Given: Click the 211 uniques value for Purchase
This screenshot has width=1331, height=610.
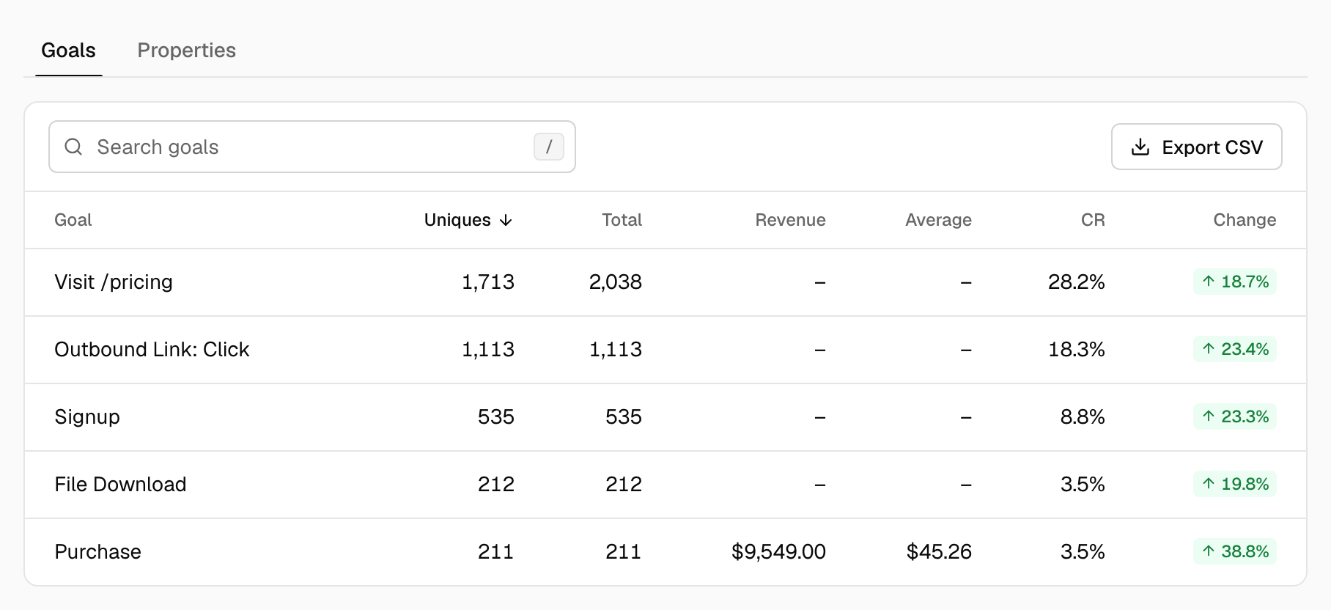Looking at the screenshot, I should pyautogui.click(x=495, y=552).
